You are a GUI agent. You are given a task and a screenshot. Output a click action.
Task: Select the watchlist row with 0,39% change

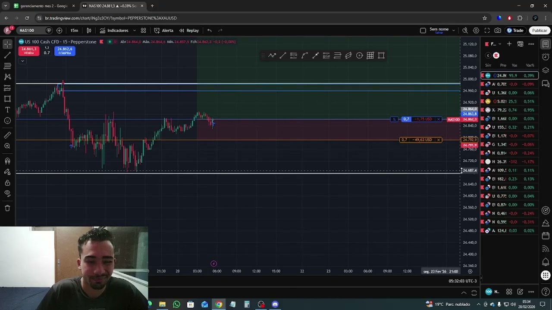click(509, 75)
